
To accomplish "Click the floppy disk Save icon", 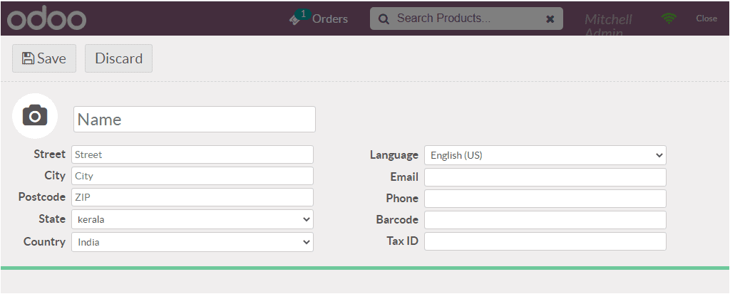I will point(29,58).
